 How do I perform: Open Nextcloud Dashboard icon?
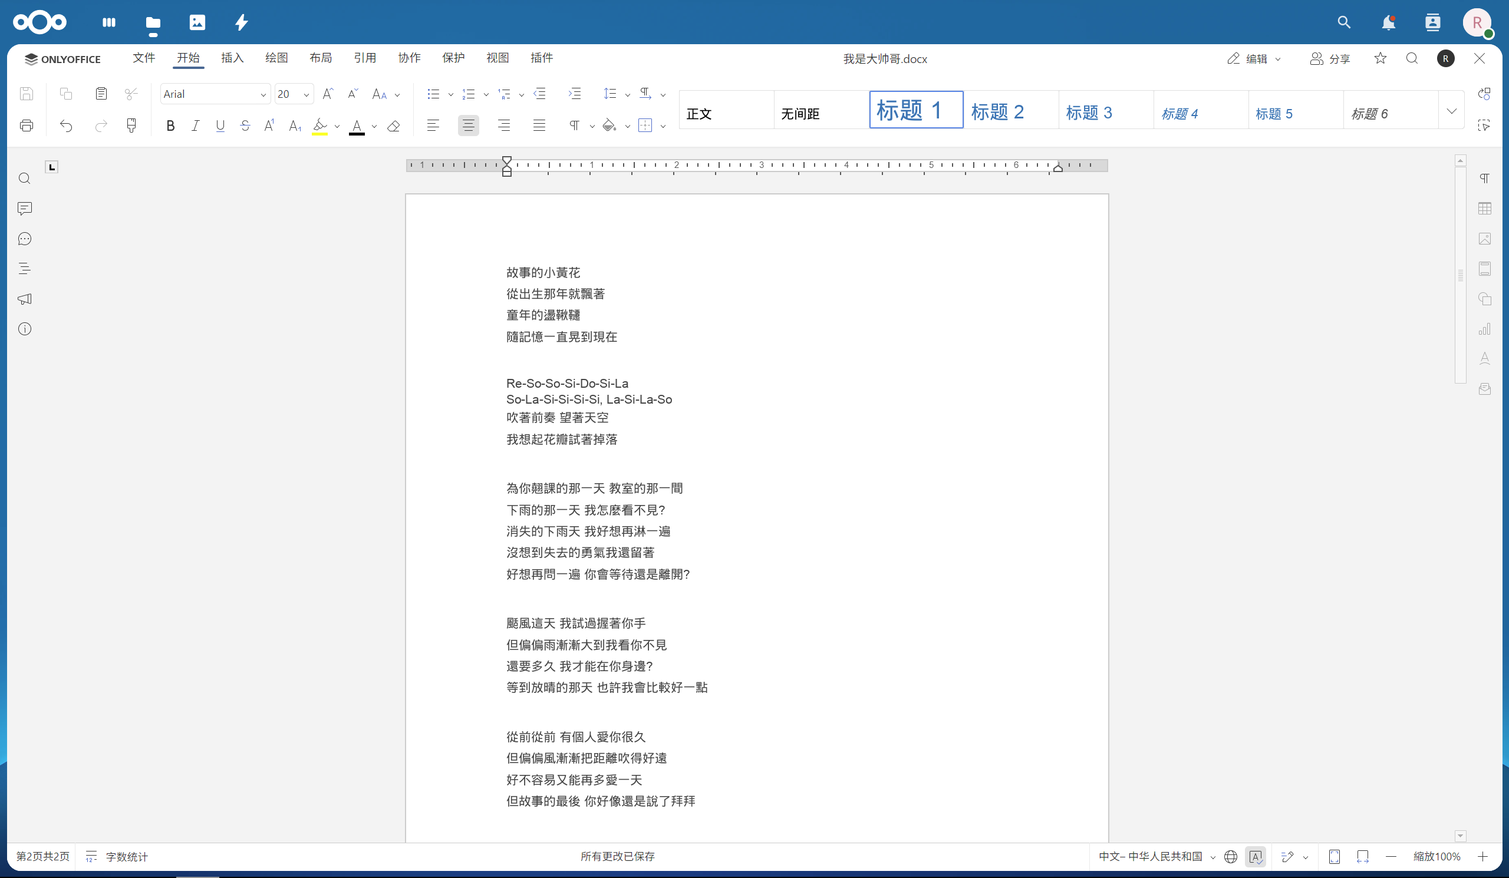point(109,23)
